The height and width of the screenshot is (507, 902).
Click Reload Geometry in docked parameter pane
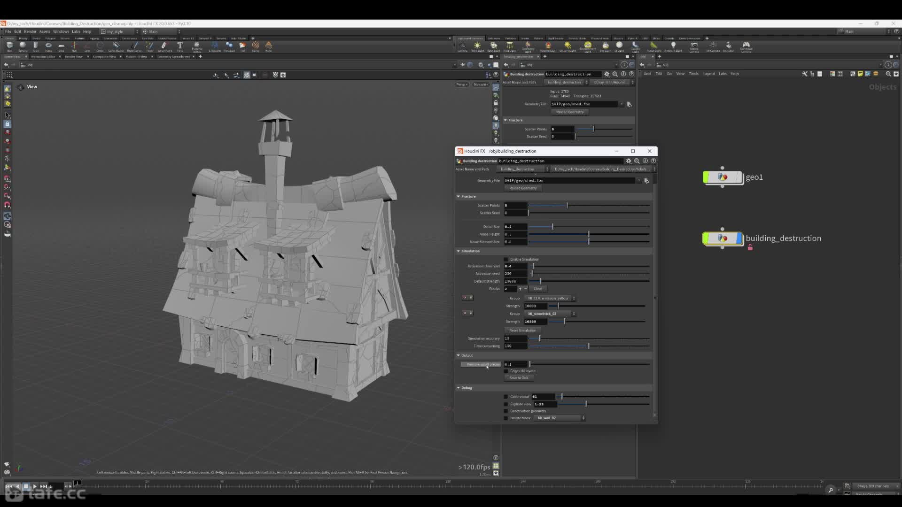coord(570,112)
